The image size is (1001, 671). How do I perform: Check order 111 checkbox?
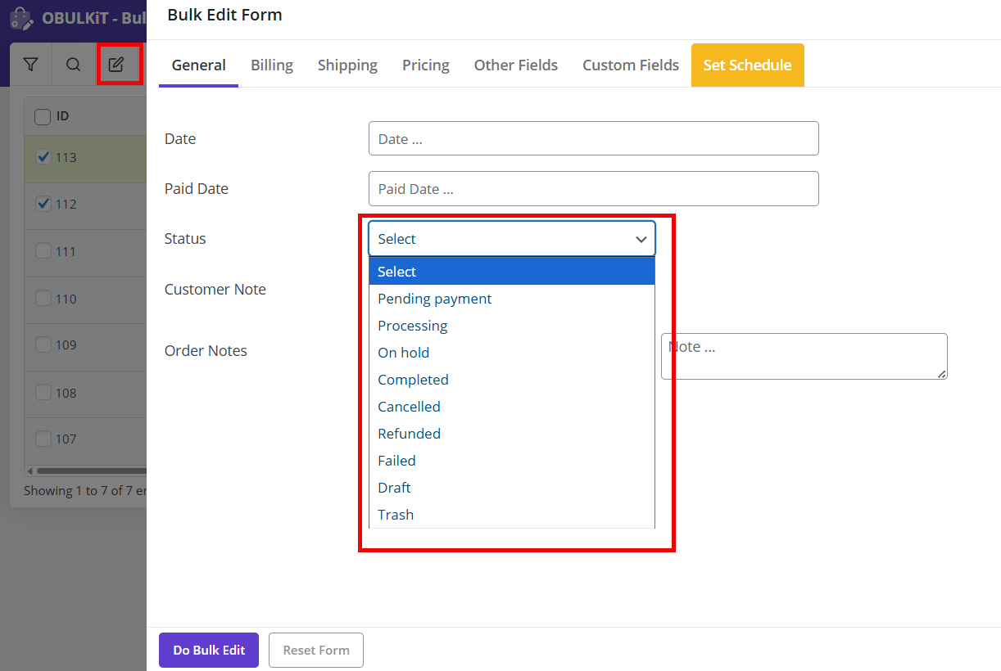coord(43,251)
